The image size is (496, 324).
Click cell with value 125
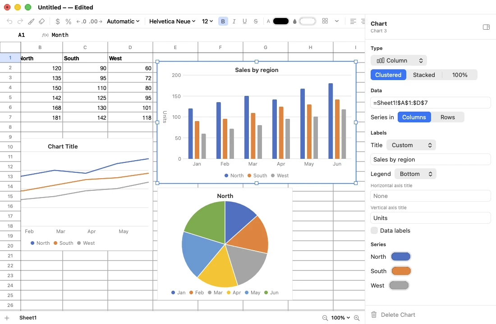(x=85, y=98)
